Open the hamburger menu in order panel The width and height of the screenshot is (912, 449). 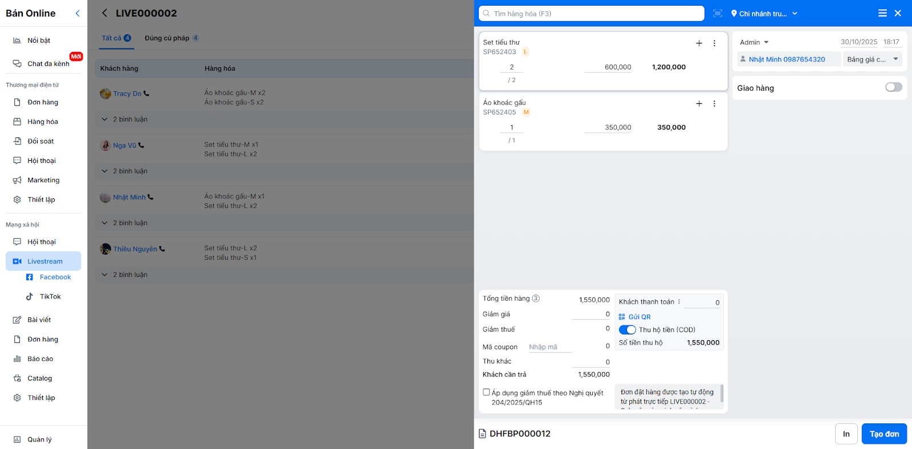click(882, 13)
